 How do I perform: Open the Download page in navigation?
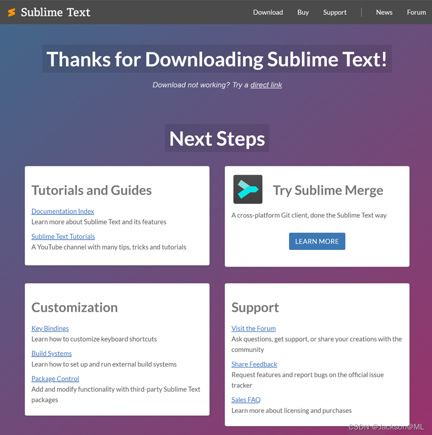point(267,12)
